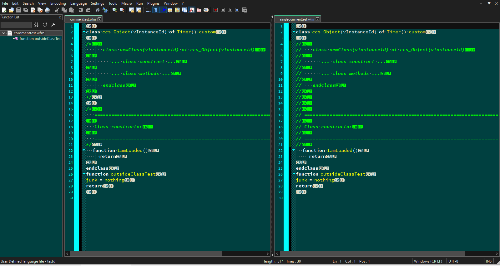Open Function List preferences wrench
The width and height of the screenshot is (500, 266).
point(53,25)
